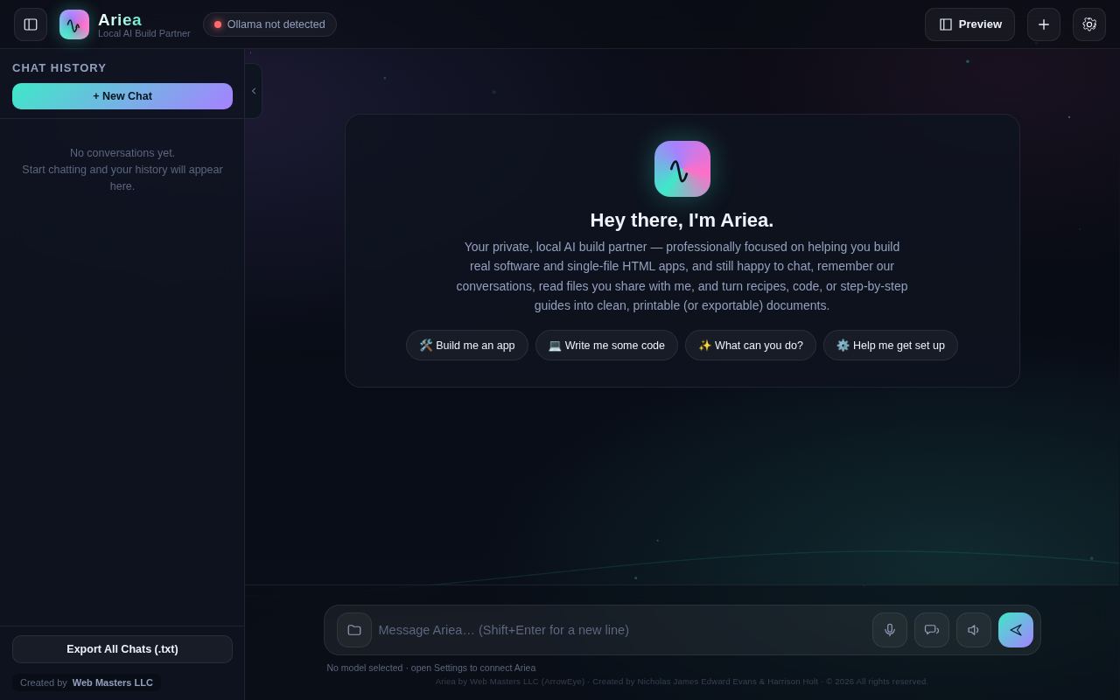This screenshot has height=700, width=1120.
Task: Export All Chats as txt
Action: 122,649
